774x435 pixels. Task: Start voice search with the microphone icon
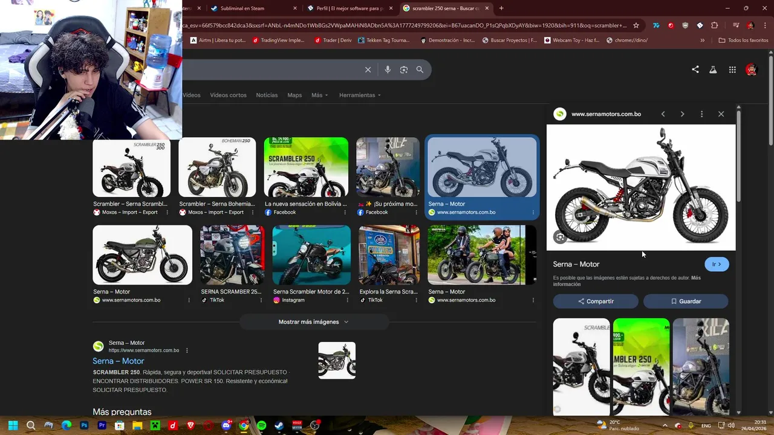[388, 69]
